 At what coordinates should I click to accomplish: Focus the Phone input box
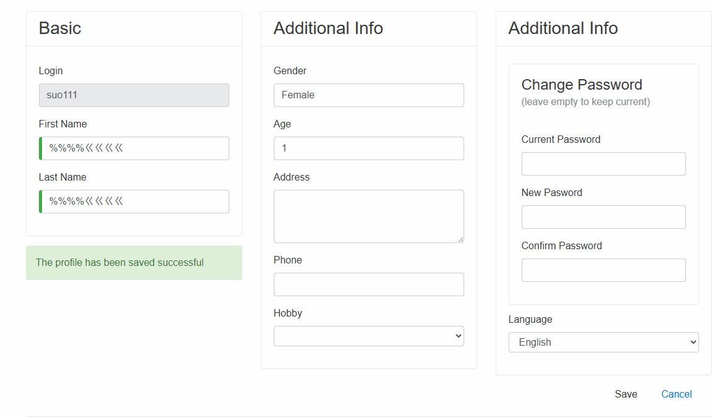click(368, 284)
